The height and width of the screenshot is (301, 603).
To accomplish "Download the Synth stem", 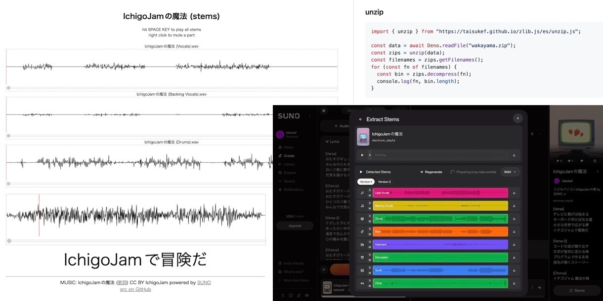I will (x=515, y=270).
